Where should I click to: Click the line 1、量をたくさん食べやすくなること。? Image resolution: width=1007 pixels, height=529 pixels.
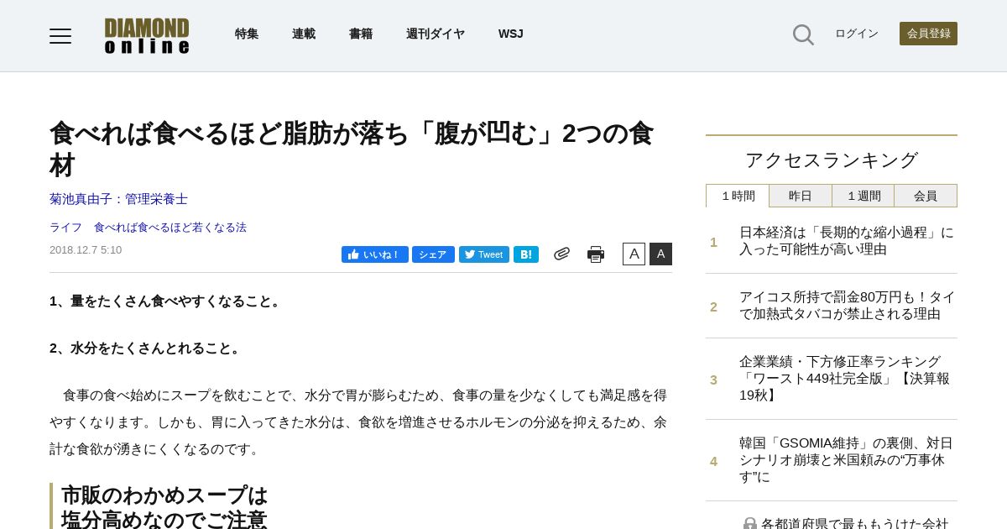tap(167, 301)
